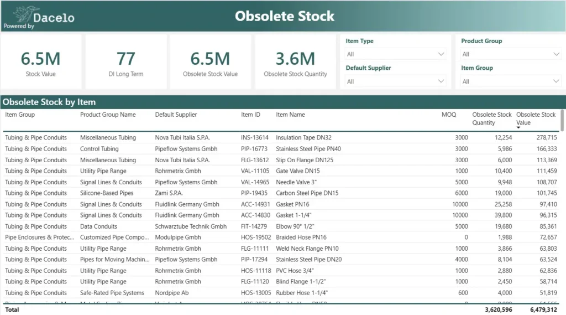Sort by the Default Supplier column header
The width and height of the screenshot is (566, 315).
coord(176,115)
